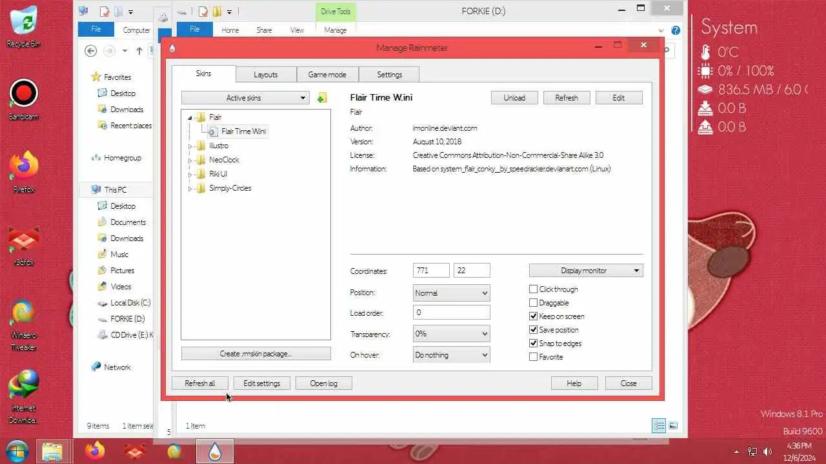Switch to the Game mode tab
The height and width of the screenshot is (464, 826).
[327, 75]
